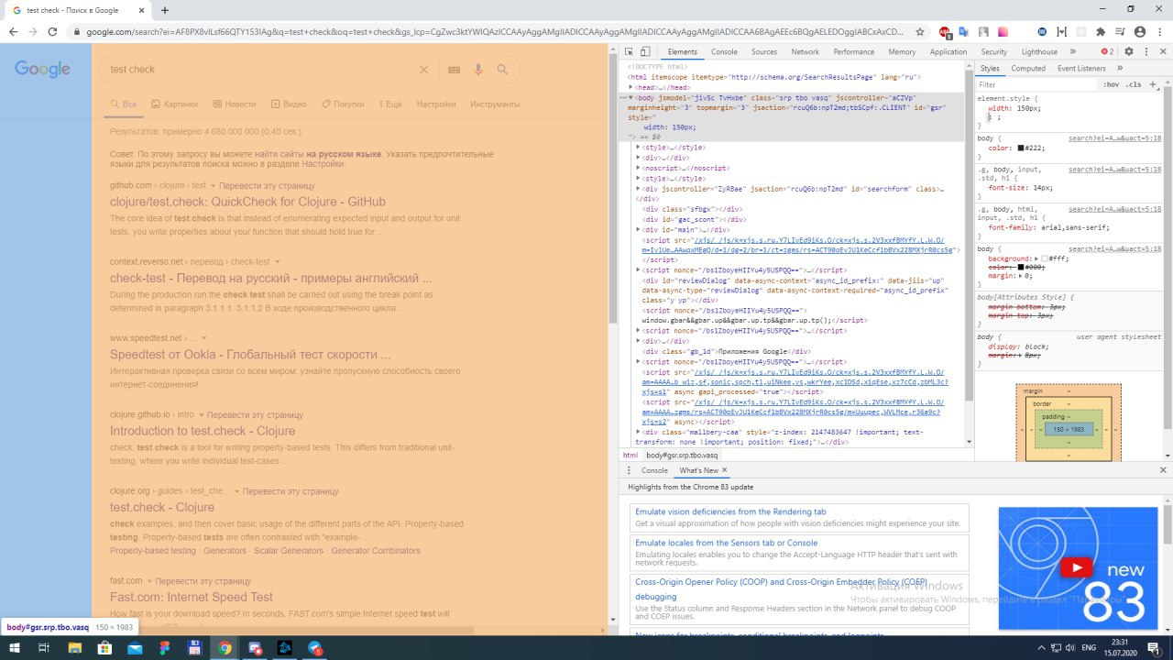This screenshot has width=1173, height=660.
Task: Open the Chrome profile avatar
Action: 1139,31
